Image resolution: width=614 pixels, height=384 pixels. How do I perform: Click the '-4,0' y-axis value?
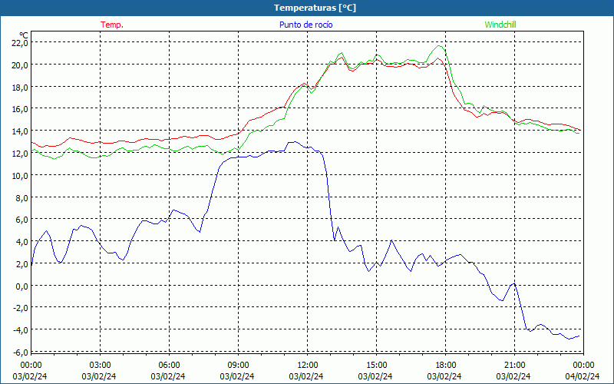(21, 330)
